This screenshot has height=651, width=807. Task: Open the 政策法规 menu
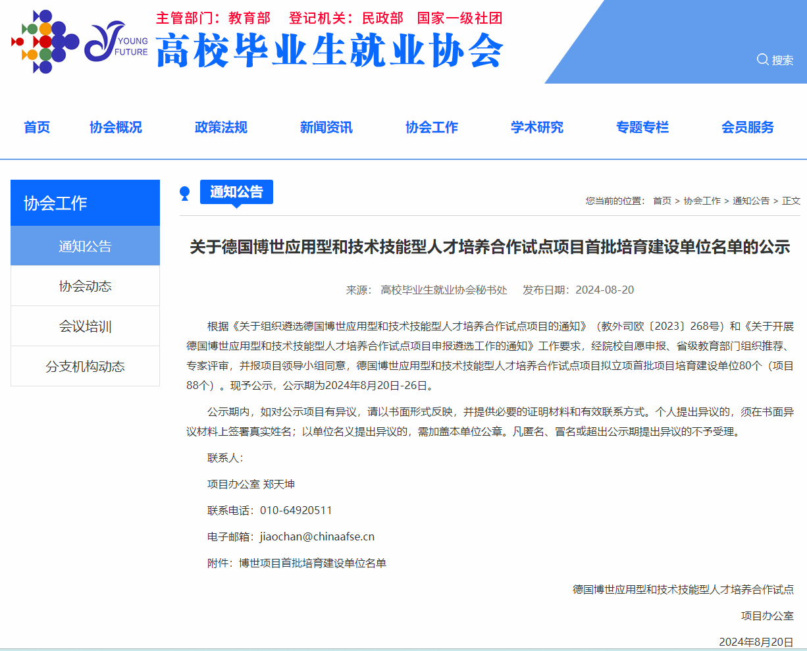pos(221,127)
